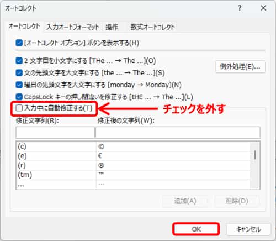This screenshot has height=241, width=276.
Task: Click the © replacement symbol cell
Action: click(x=173, y=146)
